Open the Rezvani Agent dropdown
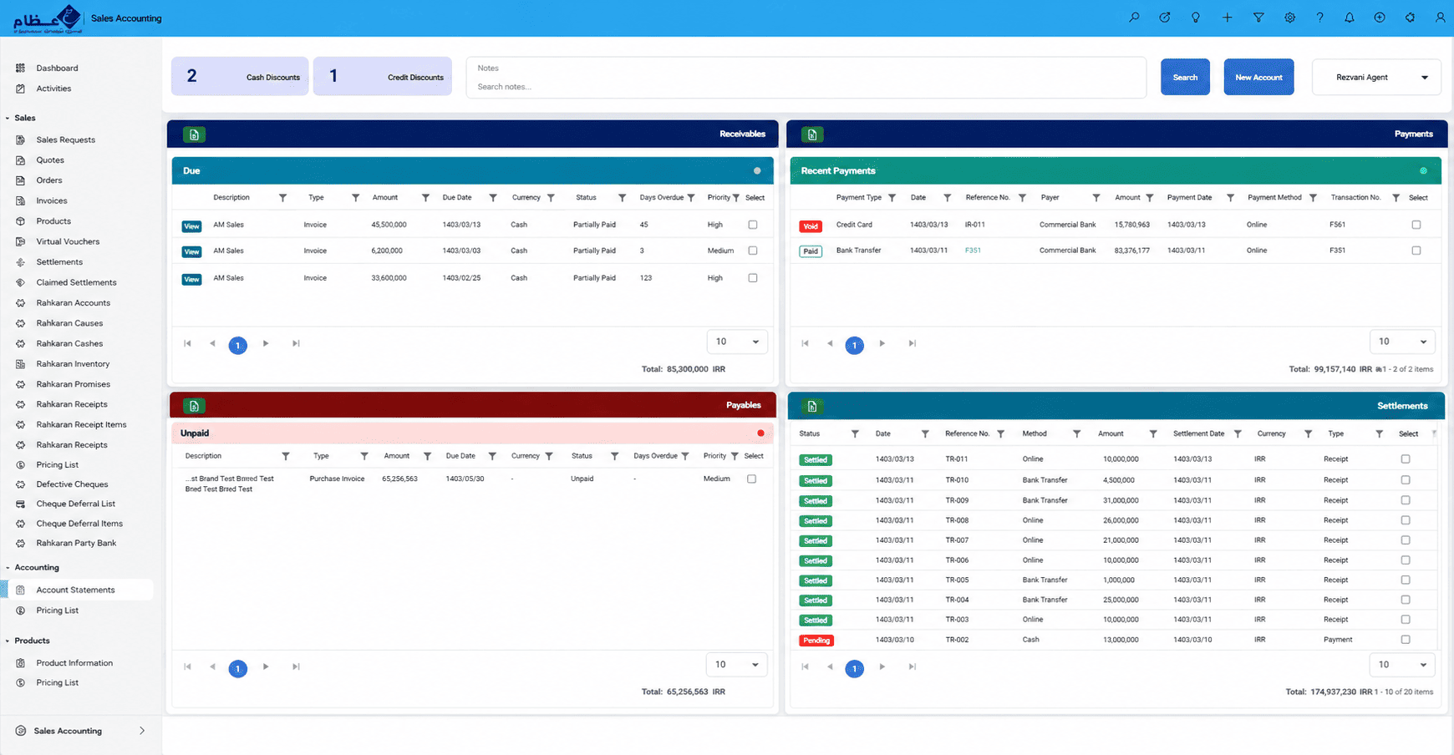The height and width of the screenshot is (755, 1454). (x=1376, y=78)
